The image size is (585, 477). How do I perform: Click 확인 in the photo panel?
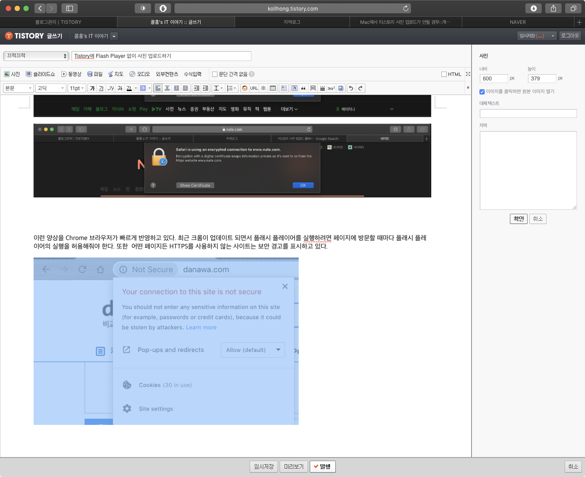point(518,219)
